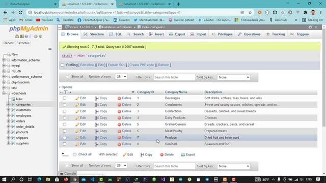Open the bottom Number of rows dropdown
The width and height of the screenshot is (326, 183).
coord(121,166)
